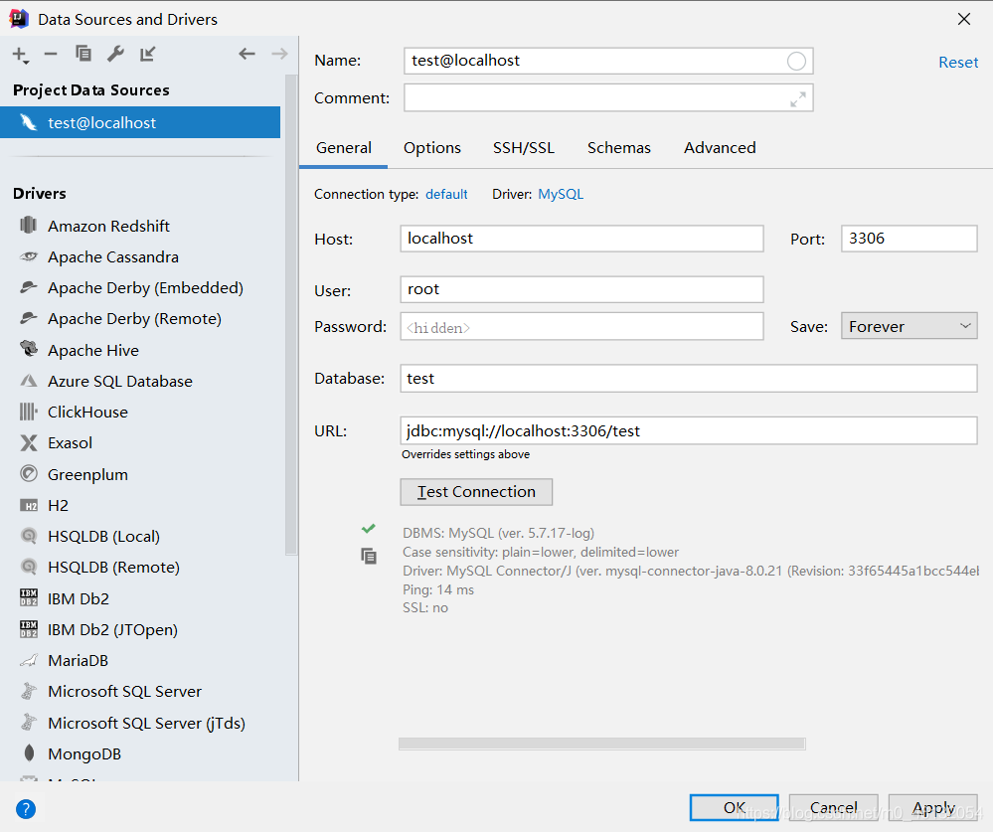
Task: Go forward with the right arrow
Action: point(279,54)
